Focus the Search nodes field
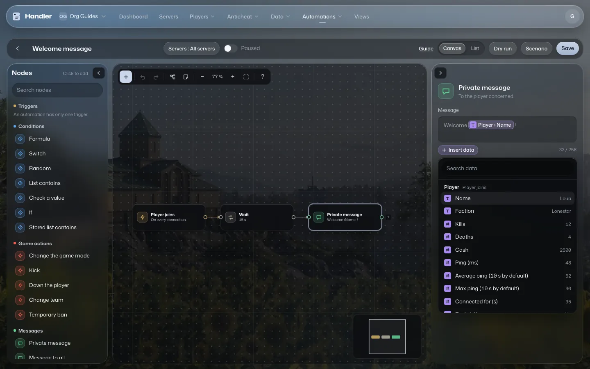590x369 pixels. pyautogui.click(x=57, y=90)
